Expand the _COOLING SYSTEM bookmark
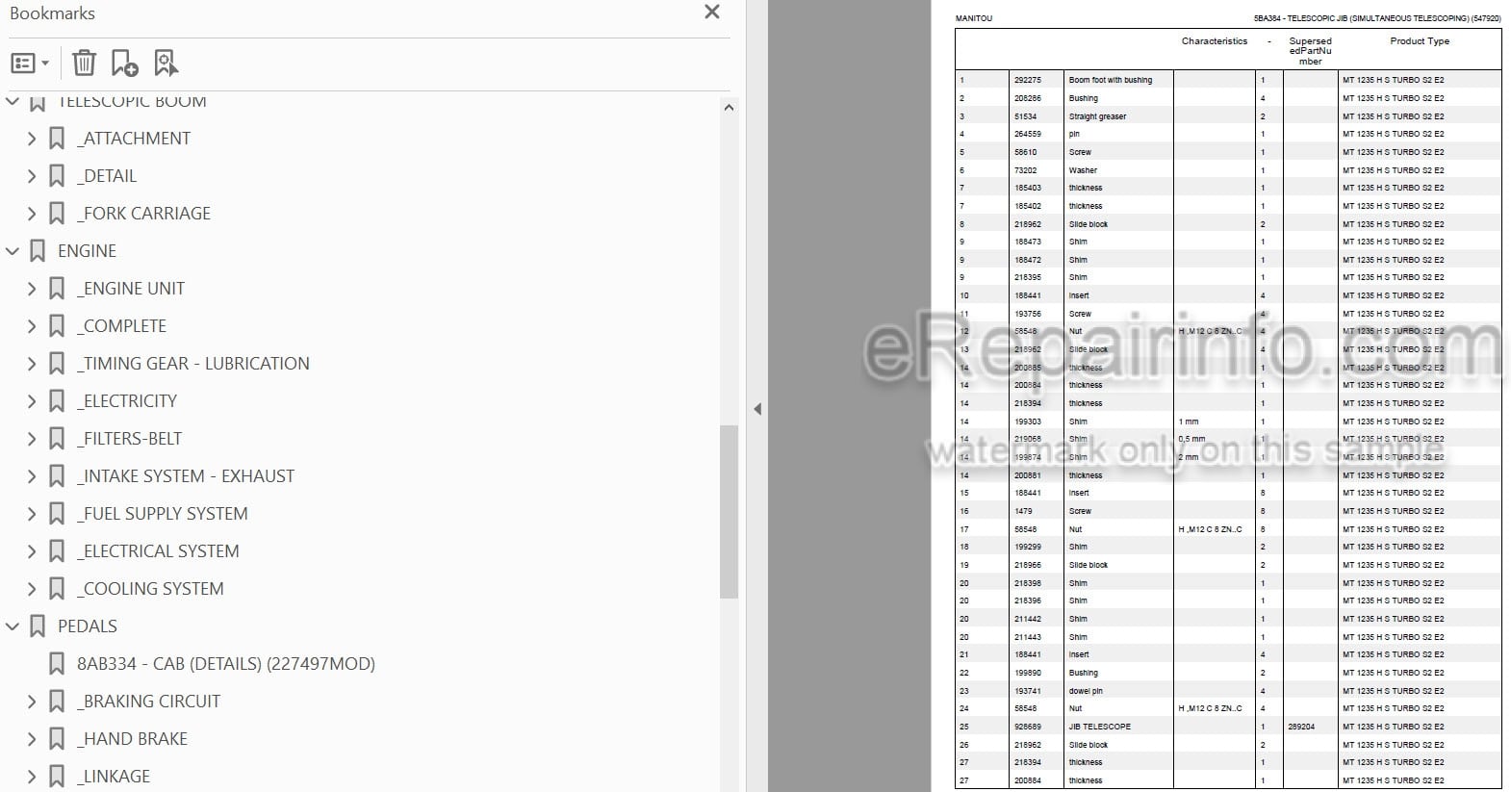The height and width of the screenshot is (792, 1511). (x=32, y=589)
